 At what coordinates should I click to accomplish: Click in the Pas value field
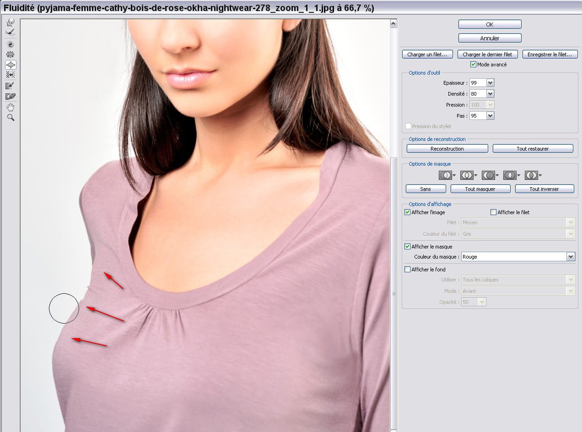(x=477, y=116)
